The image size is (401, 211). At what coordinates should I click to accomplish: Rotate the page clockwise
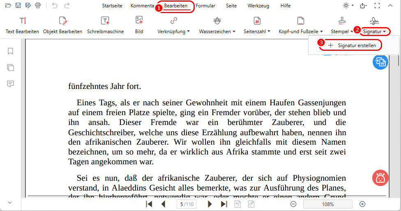tap(251, 204)
